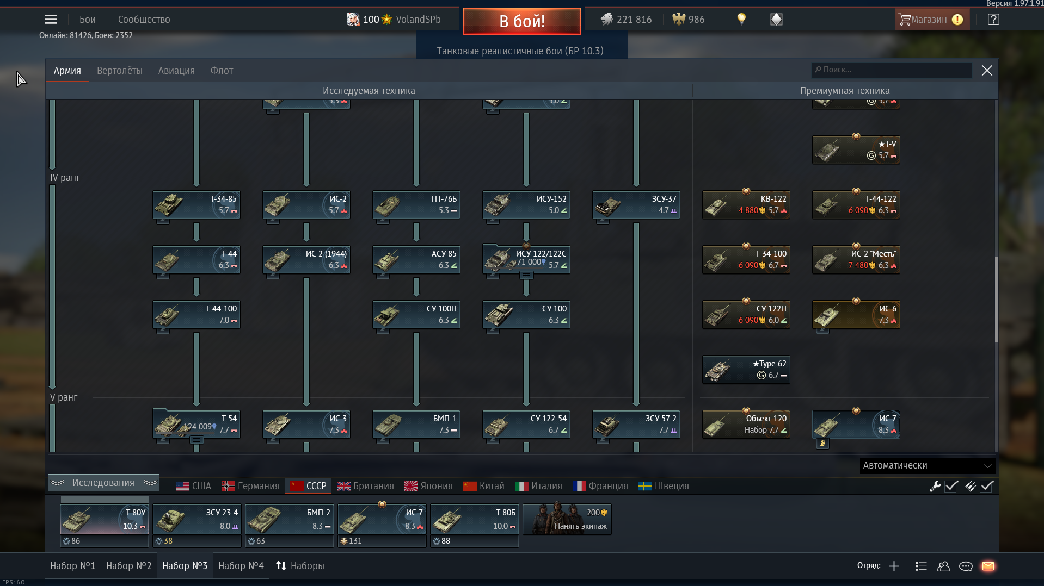Click Нанять экипаж crew slot

coord(567,520)
